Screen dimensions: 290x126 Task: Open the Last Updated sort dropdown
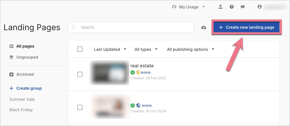click(110, 49)
